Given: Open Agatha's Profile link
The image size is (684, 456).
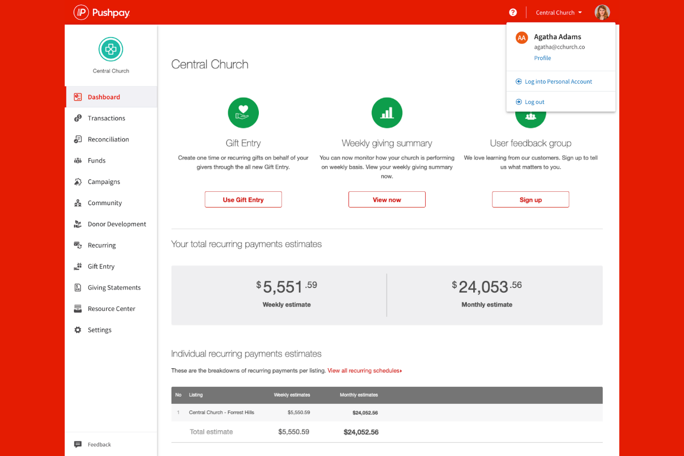Looking at the screenshot, I should (542, 58).
